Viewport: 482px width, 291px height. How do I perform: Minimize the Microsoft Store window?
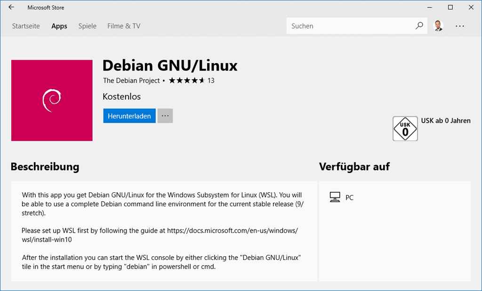click(x=428, y=8)
